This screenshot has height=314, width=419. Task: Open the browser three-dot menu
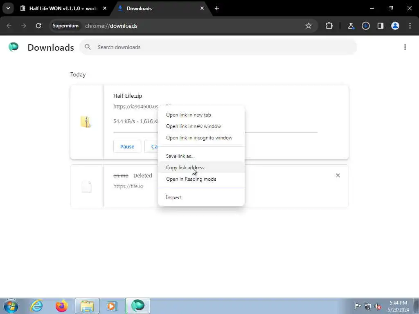coord(410,26)
